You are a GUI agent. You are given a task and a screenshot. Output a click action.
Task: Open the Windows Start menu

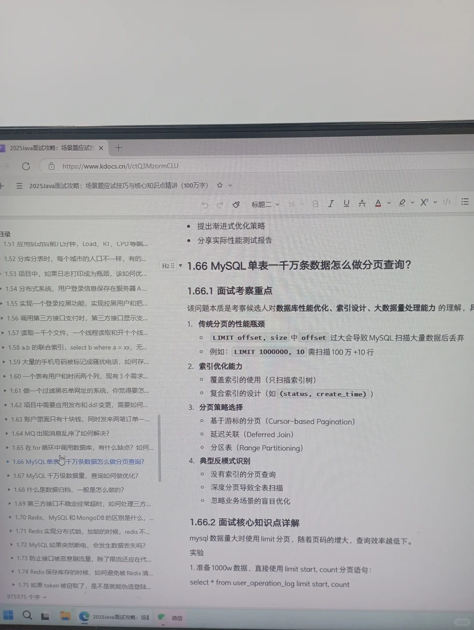8,615
